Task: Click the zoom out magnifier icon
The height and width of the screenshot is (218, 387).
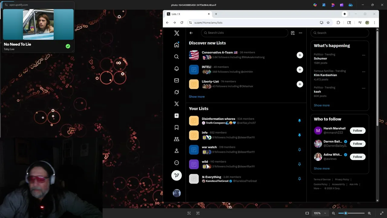Action: 333,213
